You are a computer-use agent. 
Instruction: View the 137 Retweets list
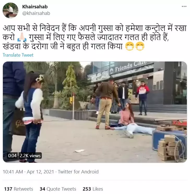19,189
